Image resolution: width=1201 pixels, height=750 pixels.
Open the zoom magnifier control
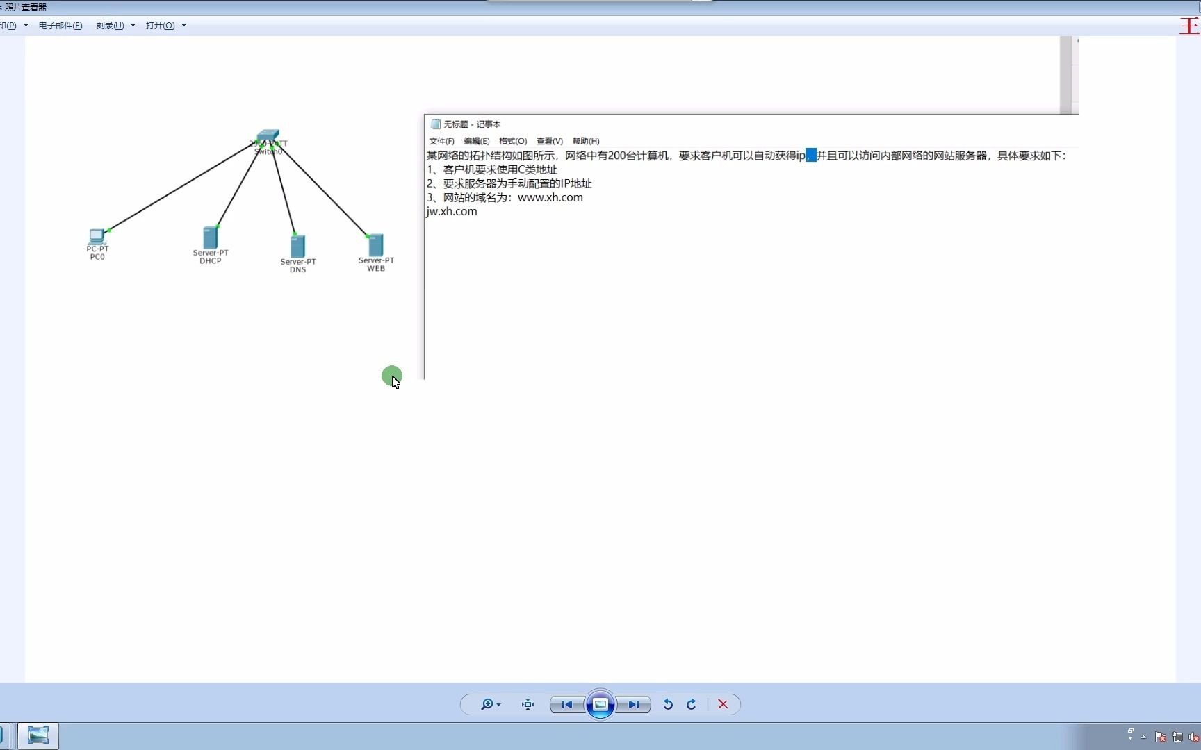click(487, 704)
